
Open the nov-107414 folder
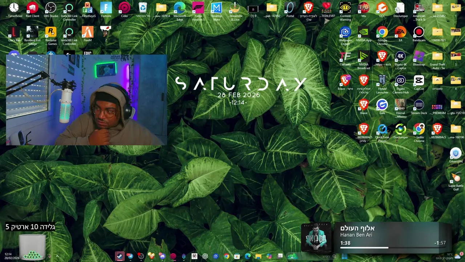click(161, 10)
